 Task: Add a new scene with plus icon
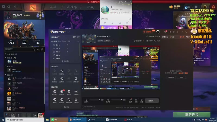[x=78, y=41]
